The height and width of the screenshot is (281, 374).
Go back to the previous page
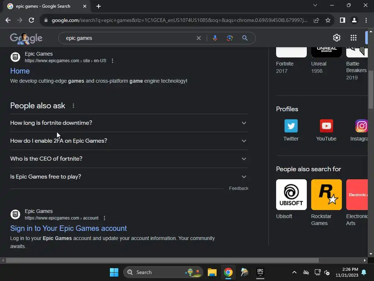tap(8, 20)
